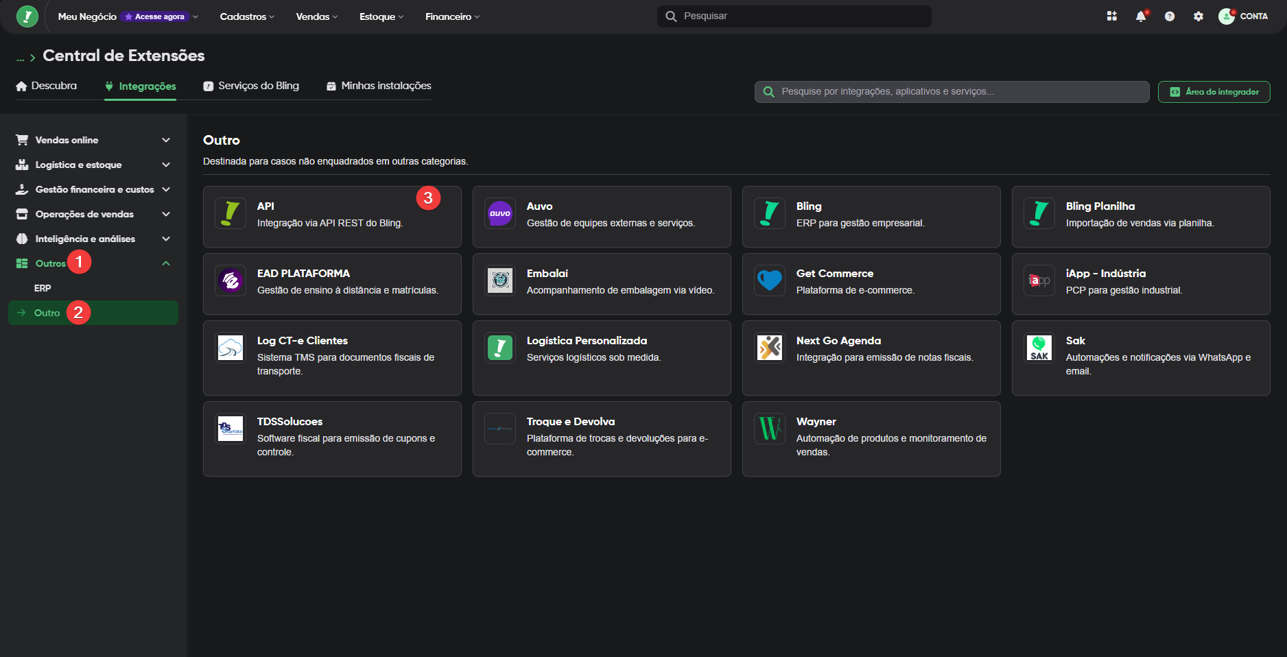Click the CONTA account avatar
Viewport: 1287px width, 657px height.
click(x=1227, y=16)
